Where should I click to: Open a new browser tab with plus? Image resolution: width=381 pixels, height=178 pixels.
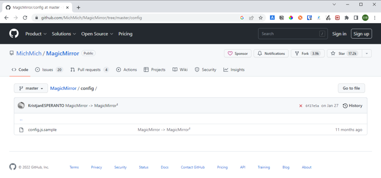78,7
